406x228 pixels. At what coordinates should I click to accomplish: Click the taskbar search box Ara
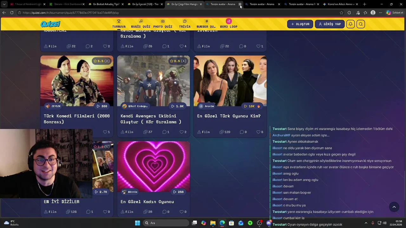click(166, 223)
